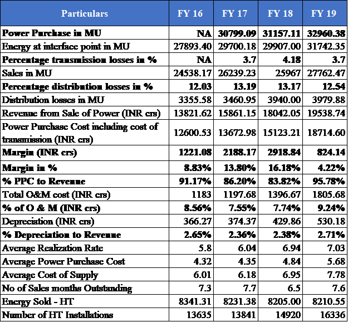Select the FY 16 column header
The height and width of the screenshot is (322, 348).
(x=191, y=13)
